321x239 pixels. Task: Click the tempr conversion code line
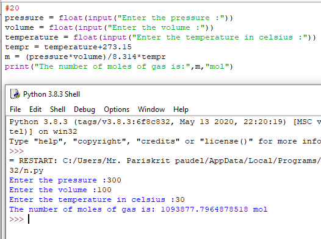click(68, 47)
